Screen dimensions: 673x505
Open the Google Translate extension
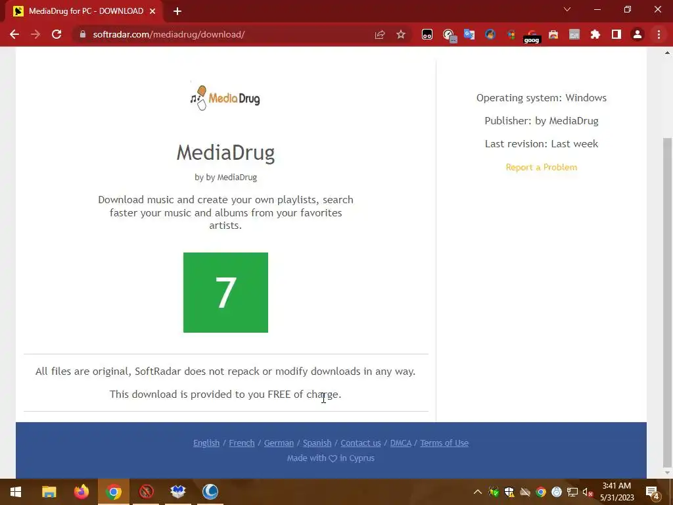(x=469, y=34)
